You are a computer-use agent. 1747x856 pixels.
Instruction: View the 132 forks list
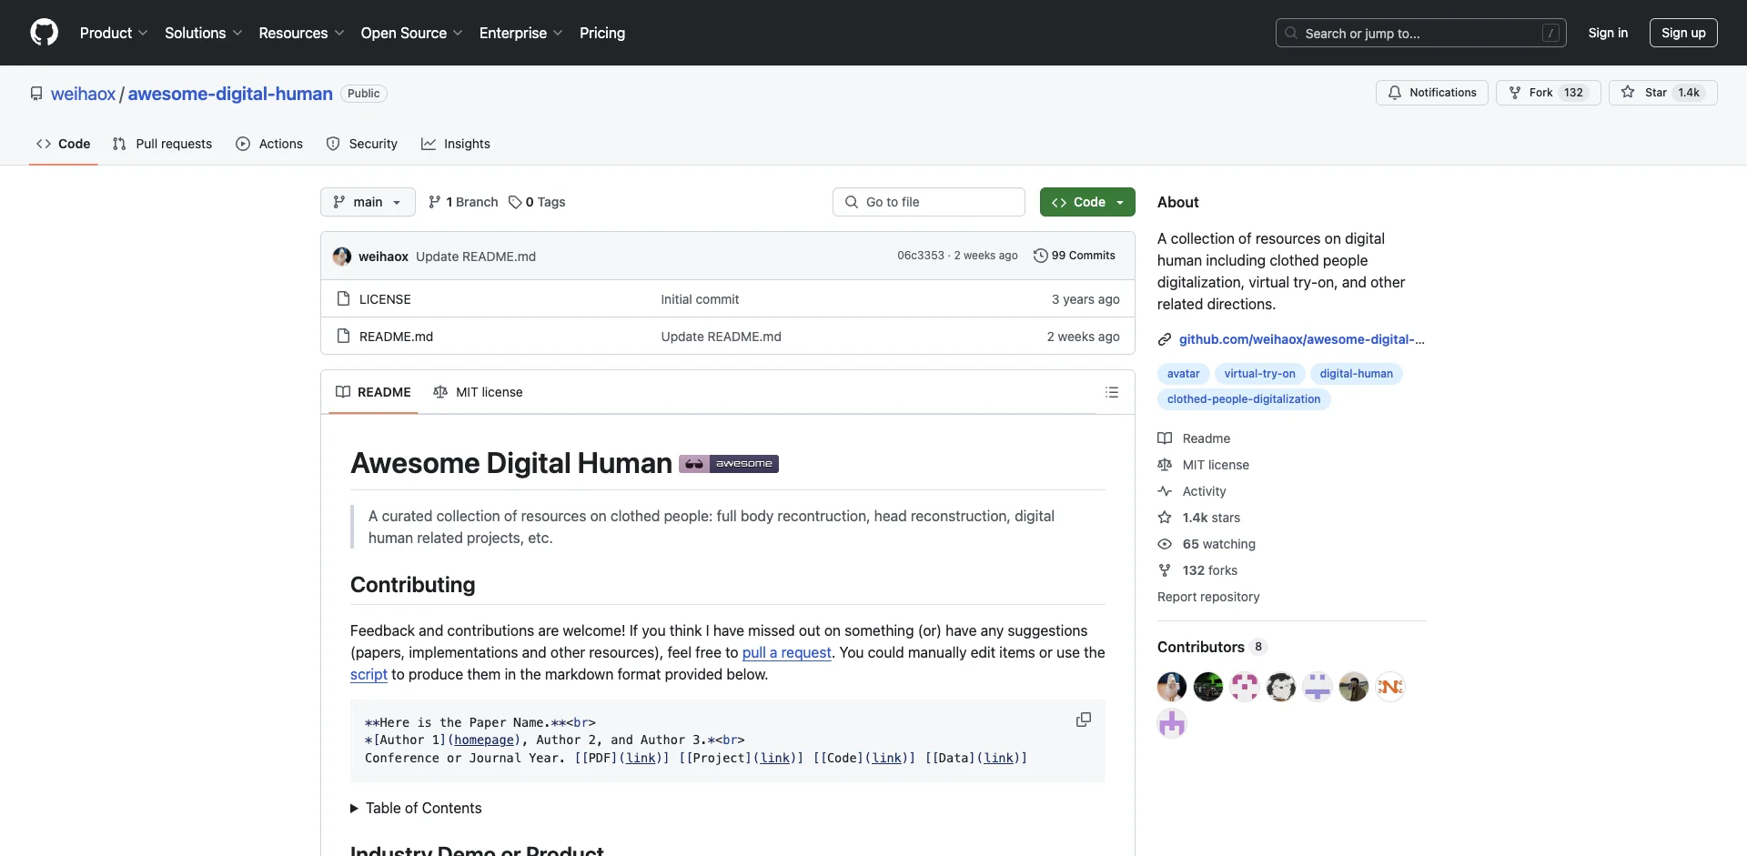(1197, 570)
